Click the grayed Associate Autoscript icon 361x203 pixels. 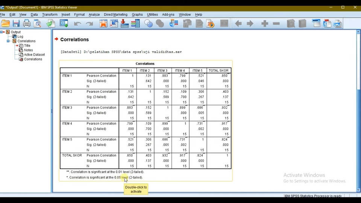tap(187, 23)
